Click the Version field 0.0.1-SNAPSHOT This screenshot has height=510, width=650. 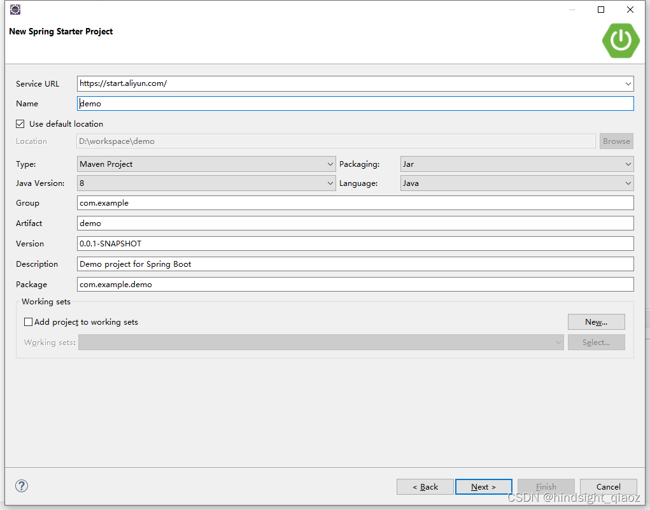355,243
